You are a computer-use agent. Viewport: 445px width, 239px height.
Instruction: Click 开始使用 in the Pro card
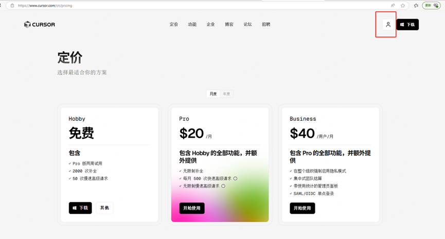click(192, 208)
